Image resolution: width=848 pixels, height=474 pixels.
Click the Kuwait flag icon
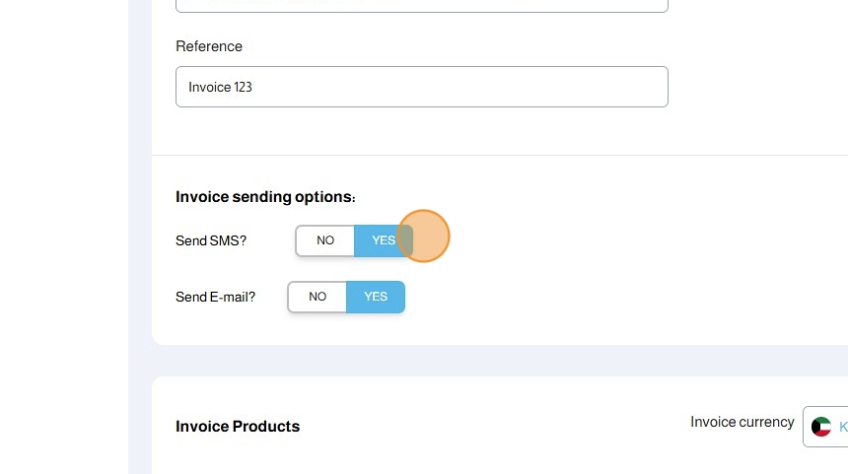point(820,427)
